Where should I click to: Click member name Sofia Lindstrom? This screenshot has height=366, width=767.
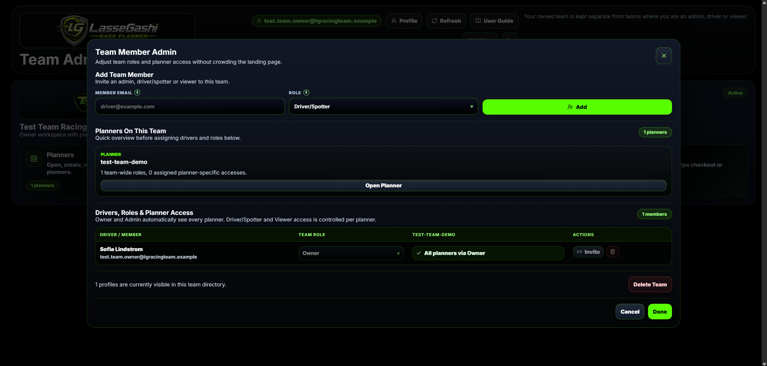coord(121,249)
